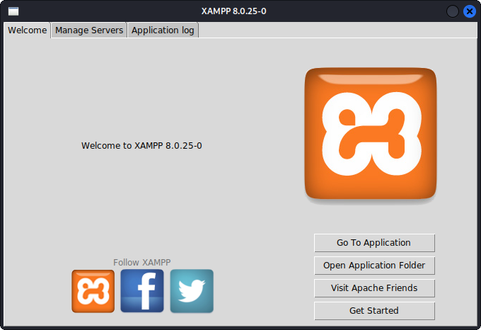Click the Visit Apache Friends button
The height and width of the screenshot is (330, 481).
click(x=374, y=288)
